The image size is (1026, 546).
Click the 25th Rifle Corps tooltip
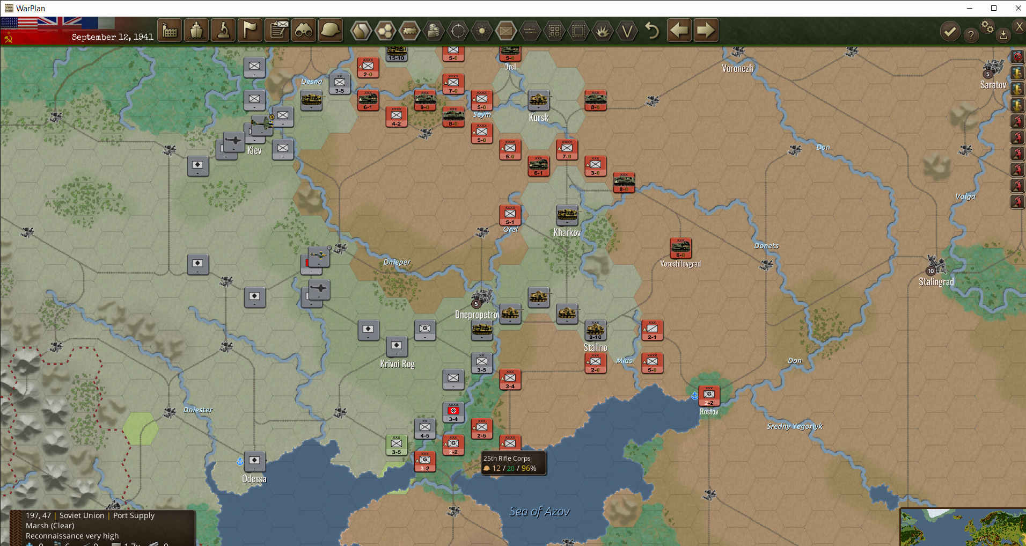[513, 463]
